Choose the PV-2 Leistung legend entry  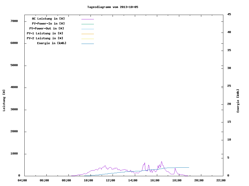(45, 38)
